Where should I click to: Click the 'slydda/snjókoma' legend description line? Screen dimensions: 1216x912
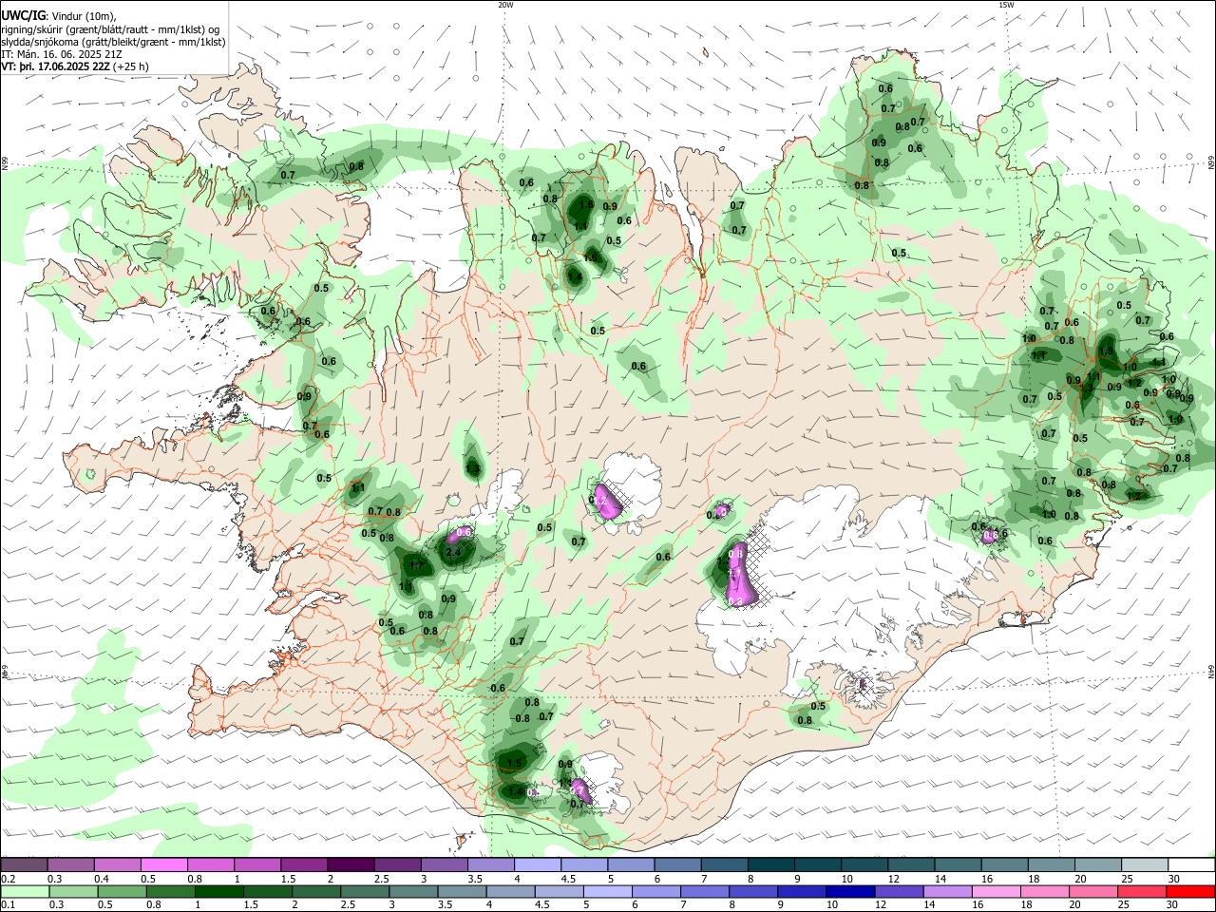[113, 42]
